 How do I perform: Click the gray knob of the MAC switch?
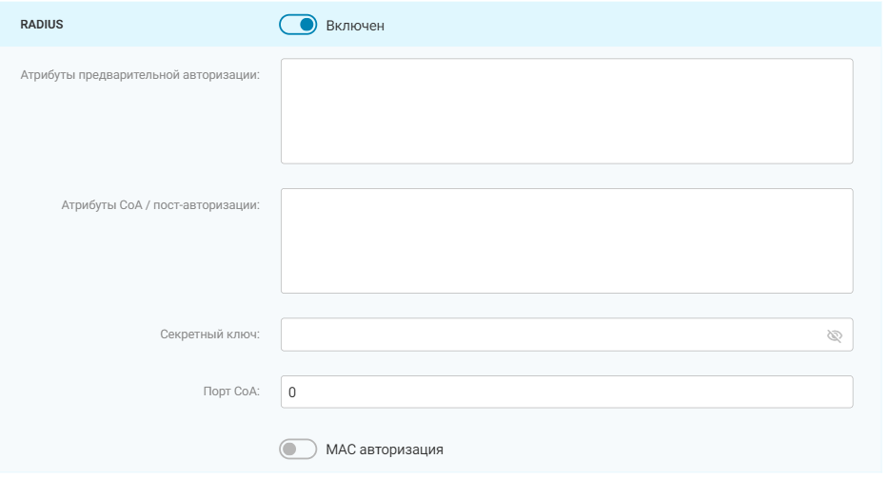(288, 449)
